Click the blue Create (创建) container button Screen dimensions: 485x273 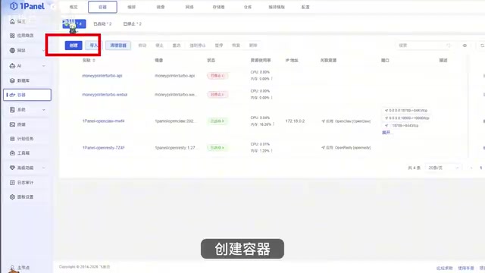tap(74, 45)
